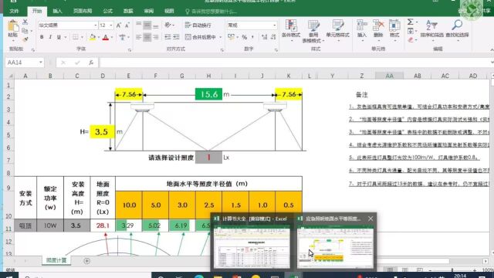
Task: Expand the font size dropdown
Action: click(111, 25)
